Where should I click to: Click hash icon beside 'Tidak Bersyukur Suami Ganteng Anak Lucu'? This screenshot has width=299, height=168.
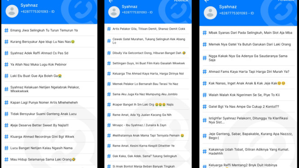(6, 114)
